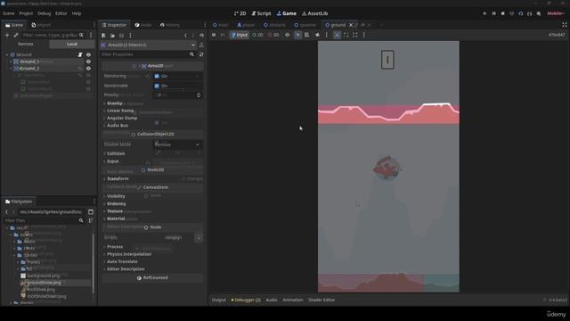Screen dimensions: 570x321
Task: Open the History tab
Action: pos(170,25)
